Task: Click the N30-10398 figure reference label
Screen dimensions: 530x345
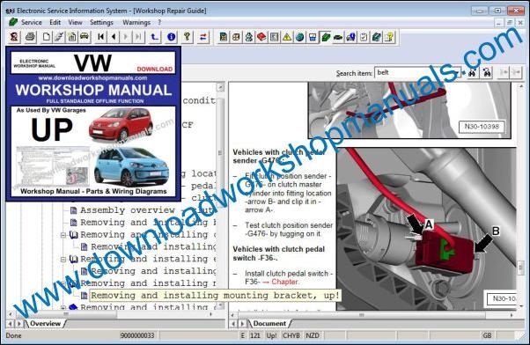Action: [482, 127]
